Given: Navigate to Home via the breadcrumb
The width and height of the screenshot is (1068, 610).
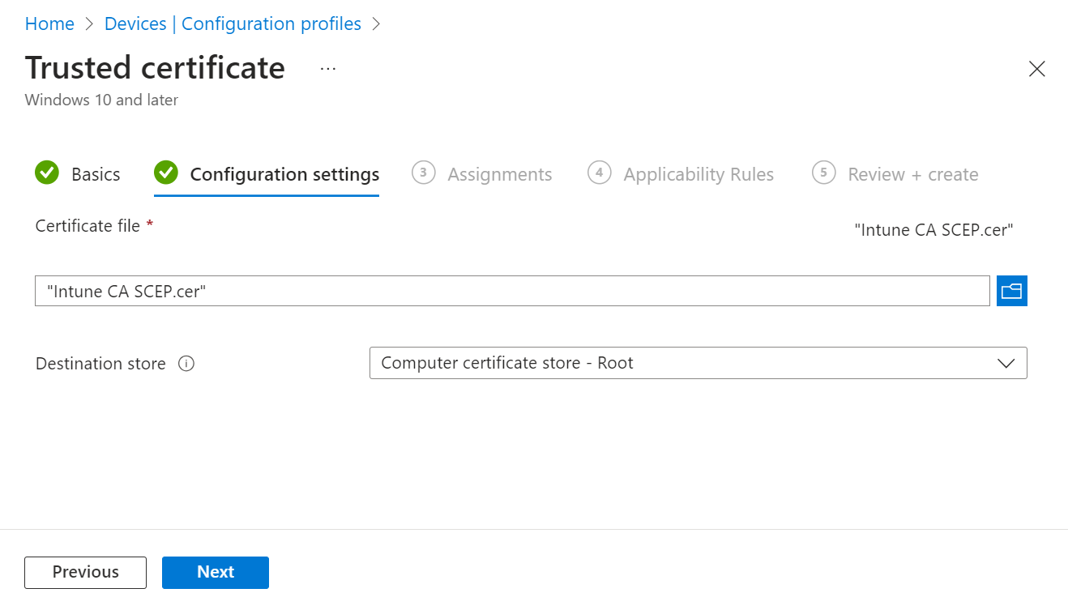Looking at the screenshot, I should pos(49,24).
